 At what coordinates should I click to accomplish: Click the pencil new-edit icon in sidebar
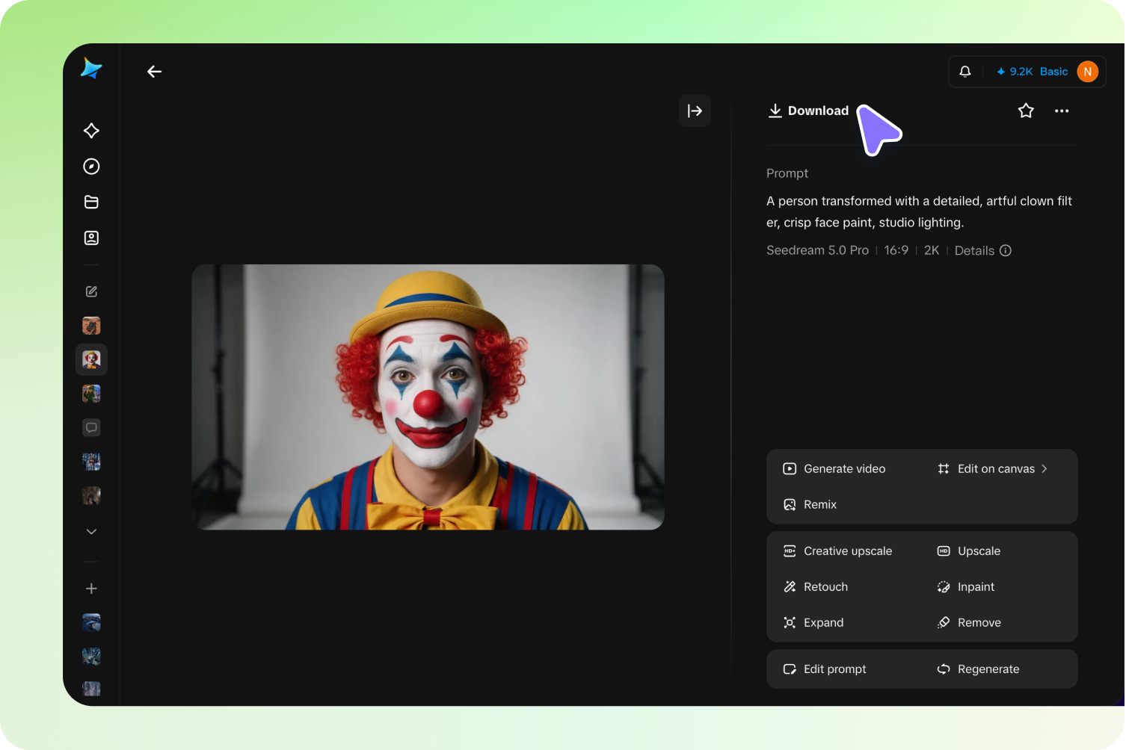(x=91, y=292)
